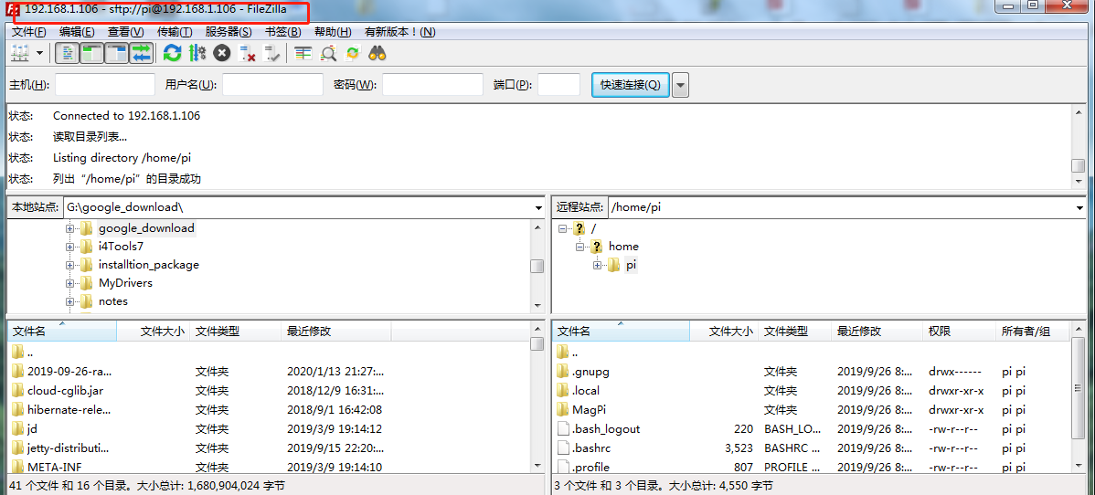Expand the notes tree node
The width and height of the screenshot is (1095, 495).
click(69, 300)
